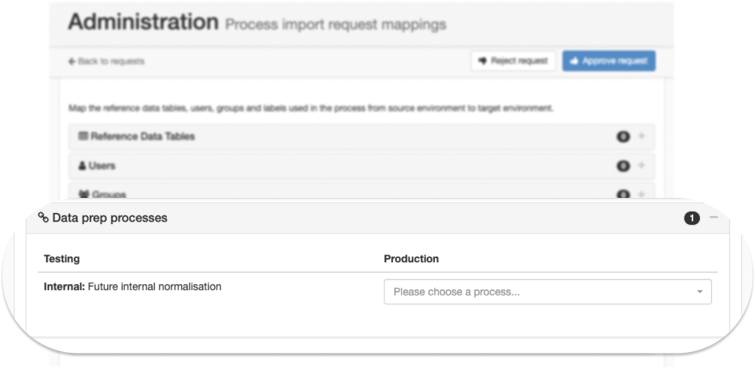755x369 pixels.
Task: Click the Users count badge
Action: (623, 165)
